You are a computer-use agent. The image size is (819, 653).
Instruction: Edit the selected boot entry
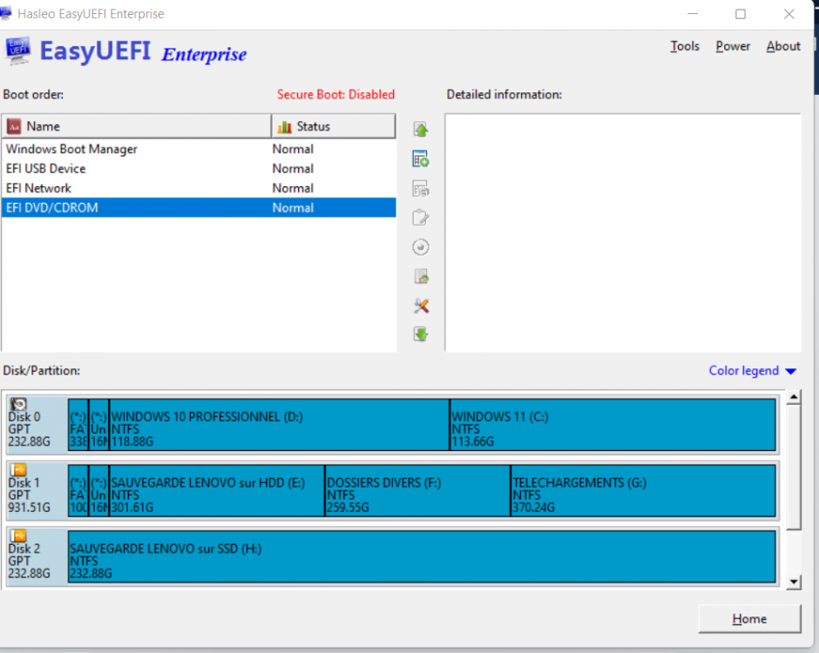(x=421, y=217)
